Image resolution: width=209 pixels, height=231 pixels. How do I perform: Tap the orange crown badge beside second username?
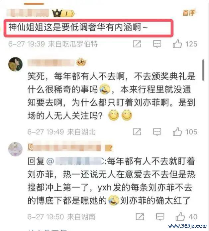click(x=81, y=62)
